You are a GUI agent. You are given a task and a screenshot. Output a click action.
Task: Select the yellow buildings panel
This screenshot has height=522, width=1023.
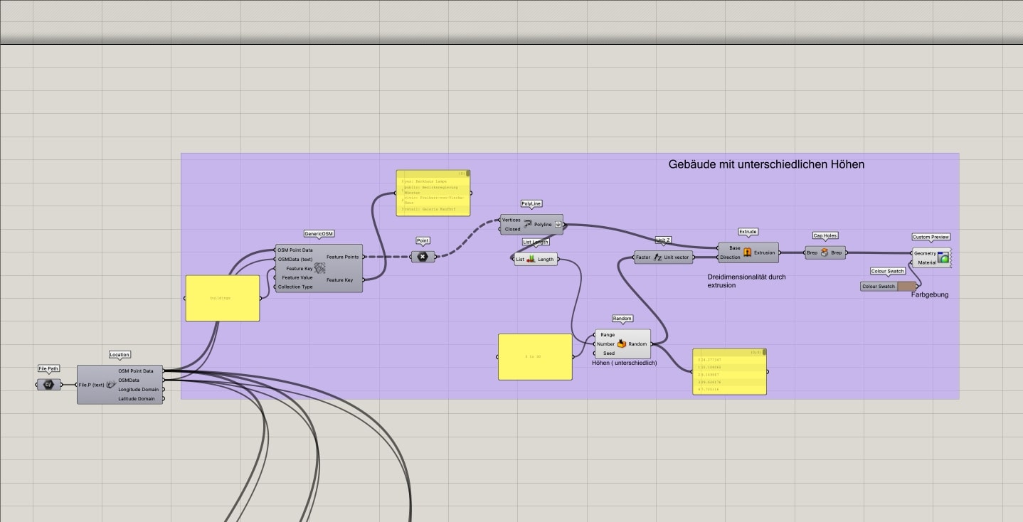click(x=222, y=298)
